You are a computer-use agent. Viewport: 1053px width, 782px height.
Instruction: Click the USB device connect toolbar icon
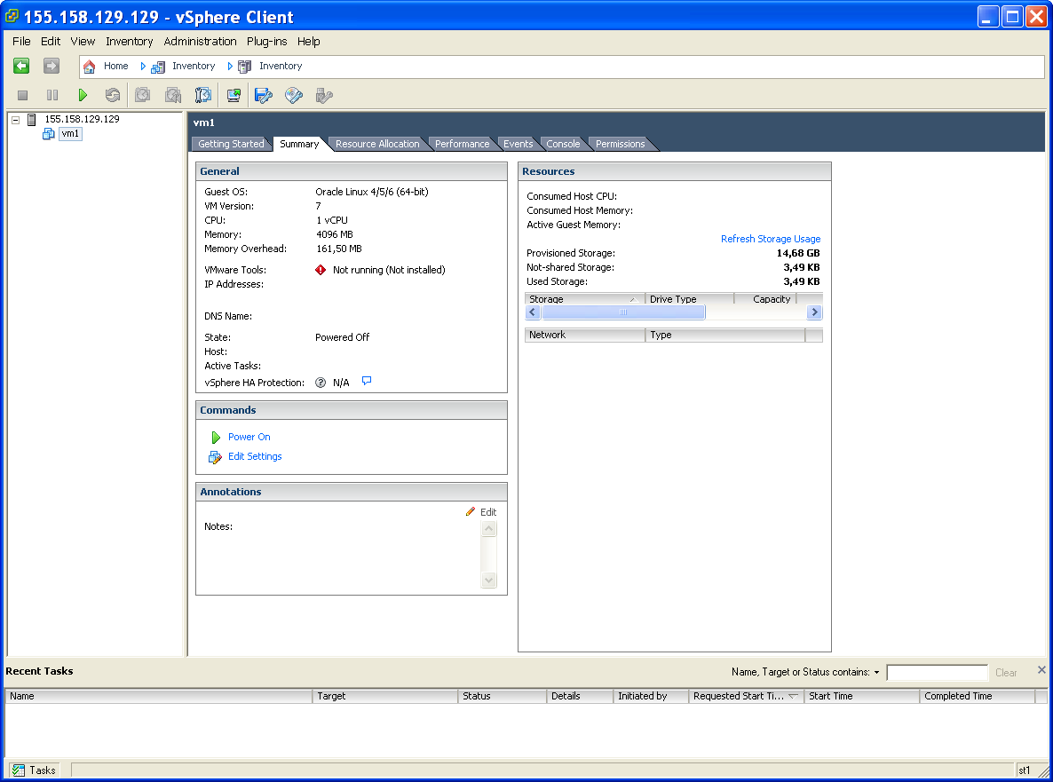pyautogui.click(x=324, y=95)
